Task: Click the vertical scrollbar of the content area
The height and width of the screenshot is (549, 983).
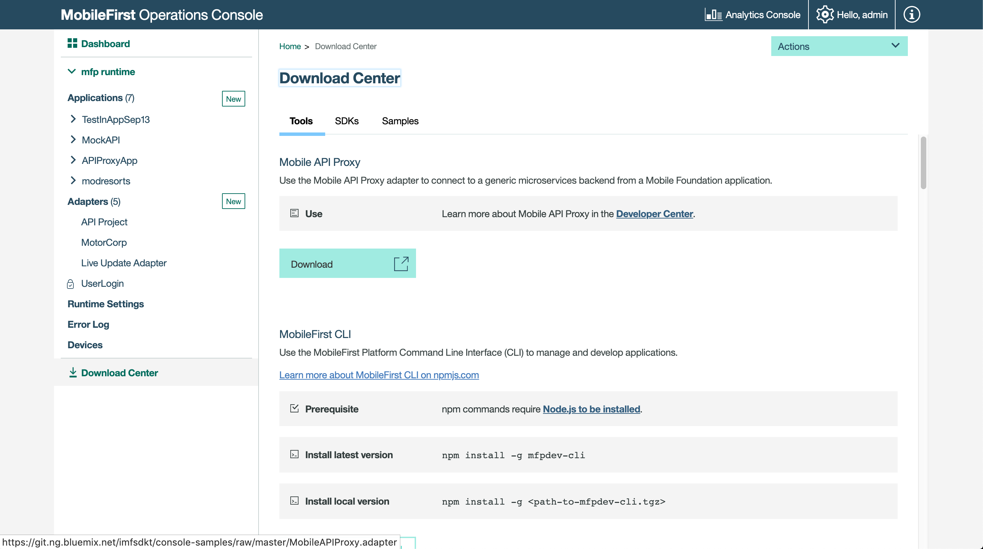Action: [x=923, y=163]
